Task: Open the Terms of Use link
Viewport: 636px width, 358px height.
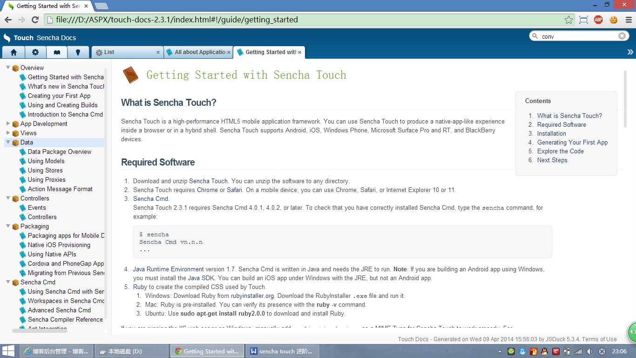Action: click(x=599, y=339)
